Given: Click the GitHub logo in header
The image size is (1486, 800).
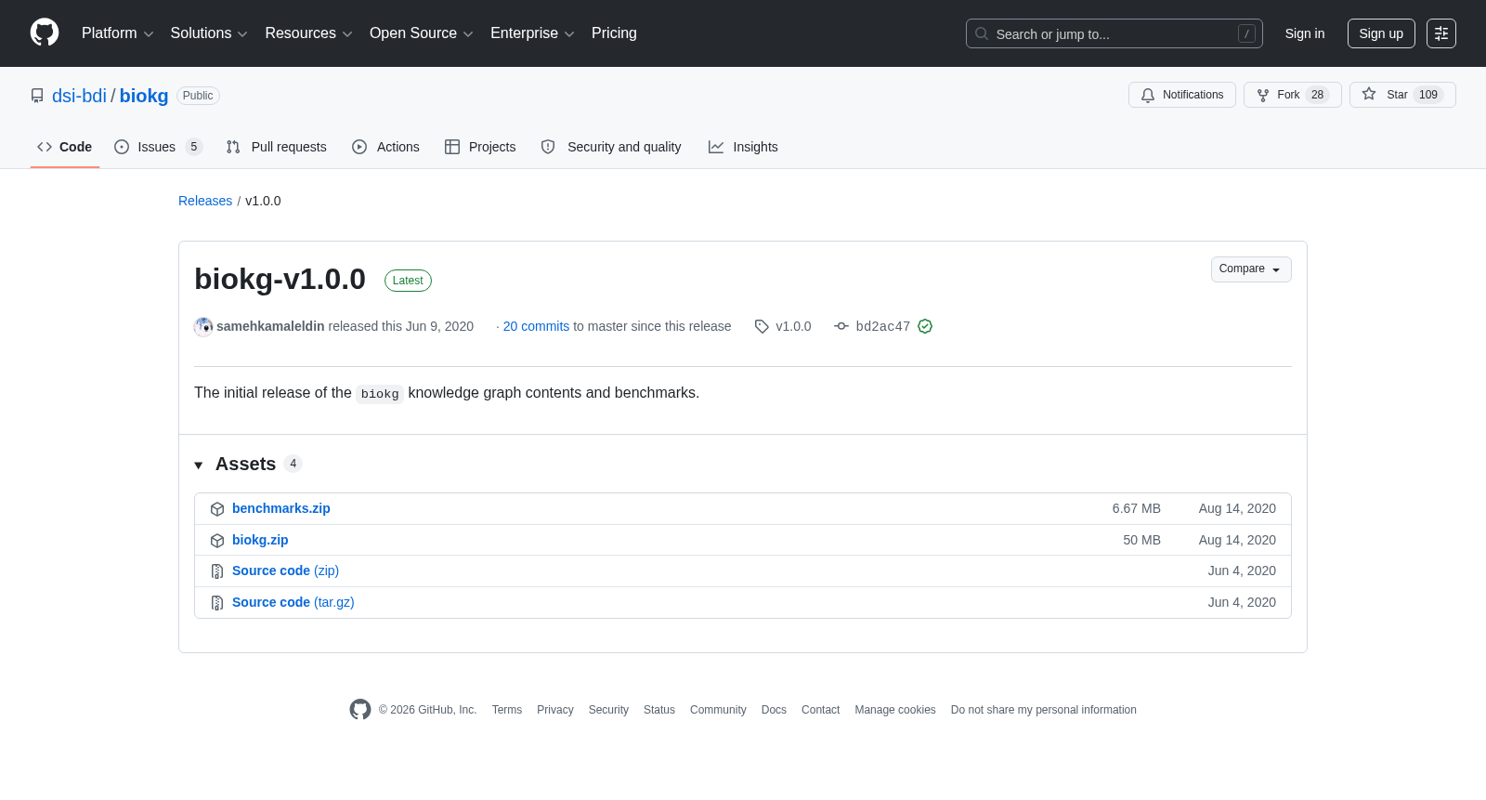Looking at the screenshot, I should tap(45, 33).
